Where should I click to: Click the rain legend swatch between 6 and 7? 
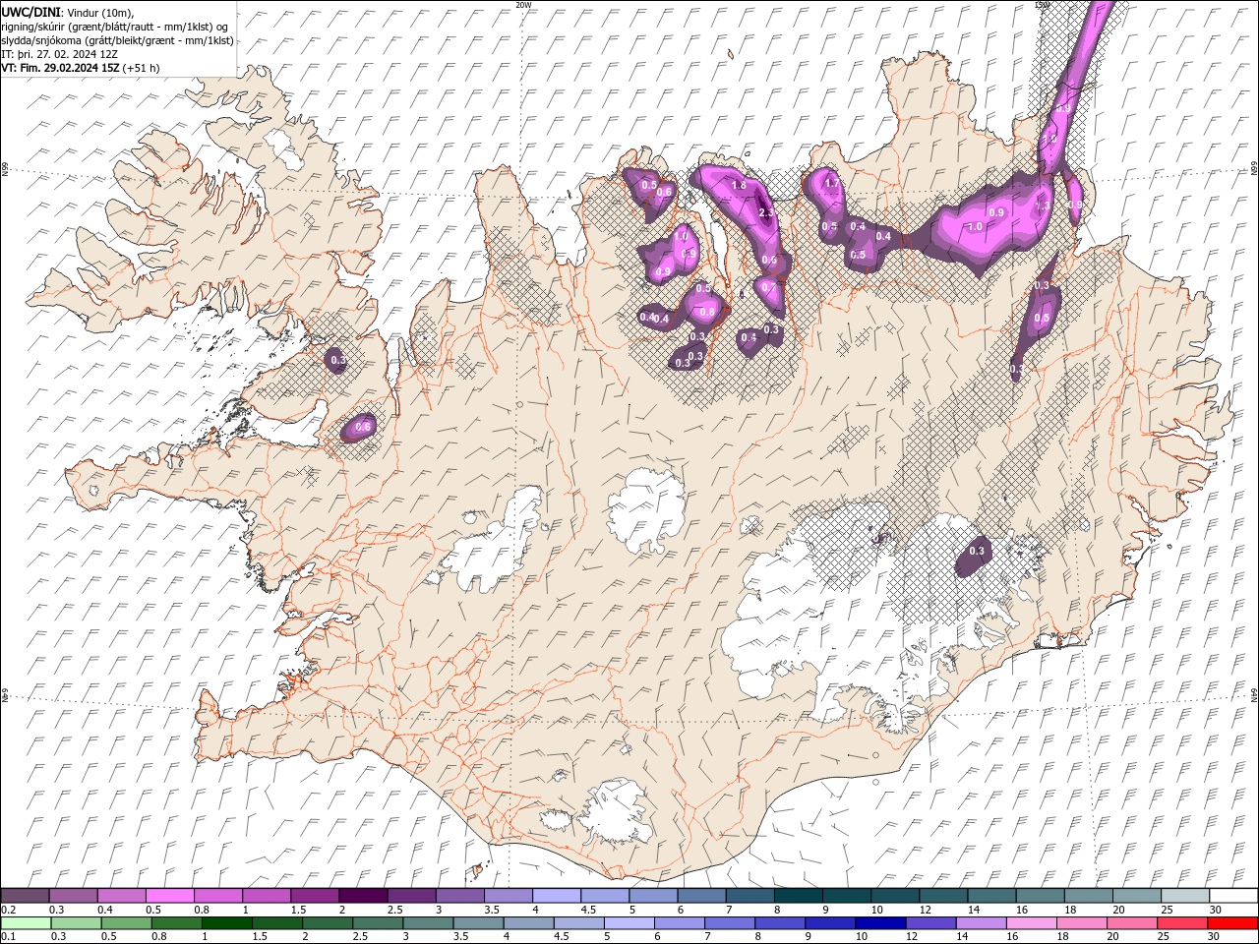[x=679, y=923]
